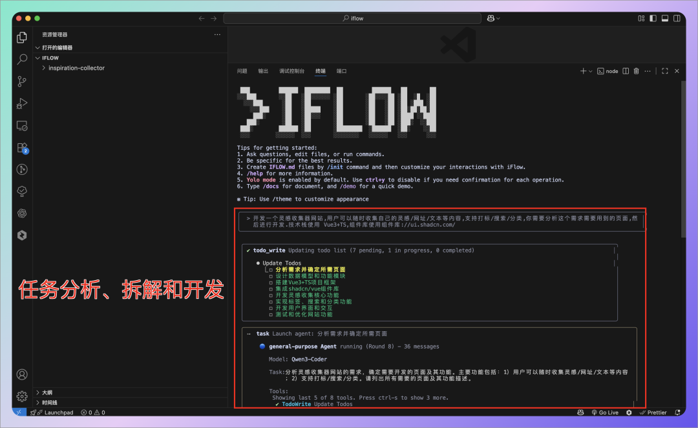Click the text "Qwen3-Coder"
698x428 pixels.
click(309, 359)
